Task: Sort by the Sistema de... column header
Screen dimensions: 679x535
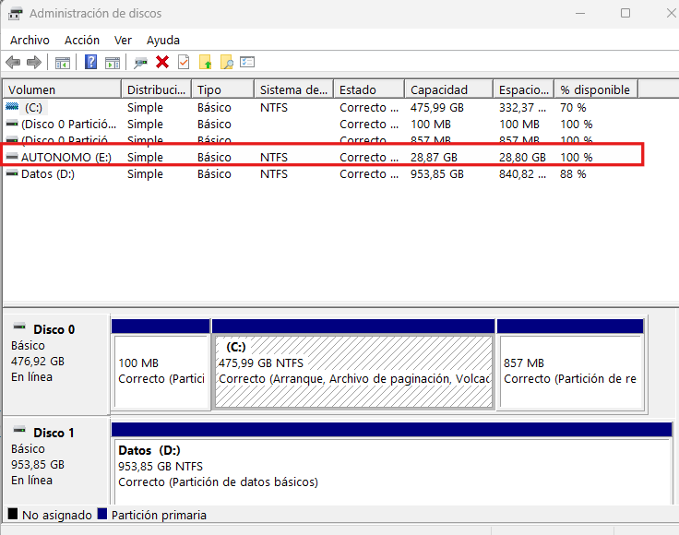Action: (293, 89)
